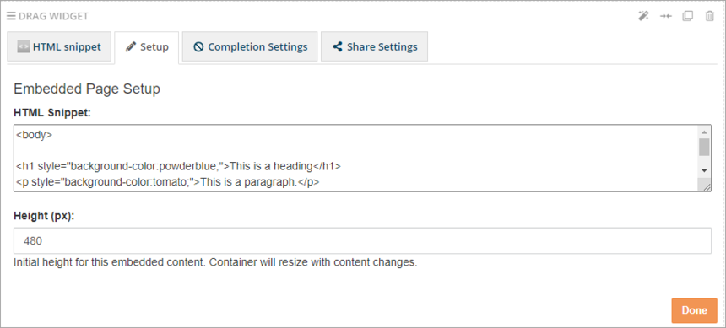Click the HTML snippet scrollbar thumb

coord(704,147)
